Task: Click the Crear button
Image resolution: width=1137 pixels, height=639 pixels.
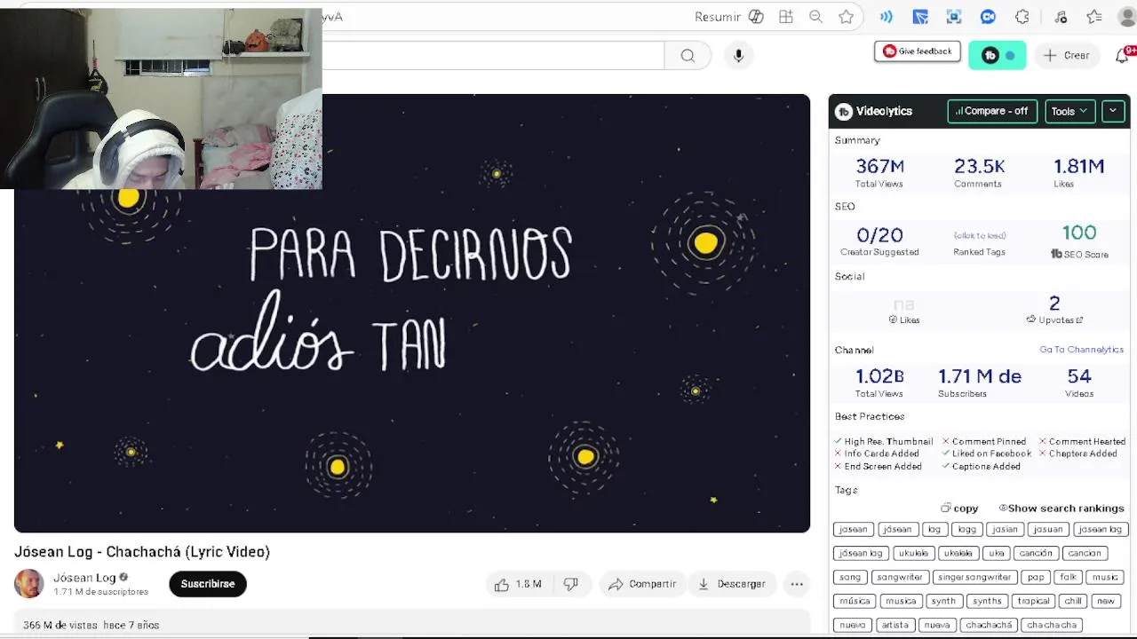Action: pos(1067,55)
